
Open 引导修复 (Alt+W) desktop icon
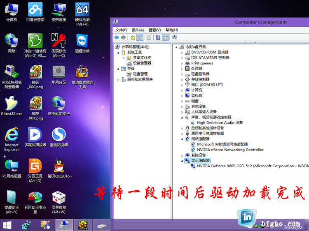[59, 202]
